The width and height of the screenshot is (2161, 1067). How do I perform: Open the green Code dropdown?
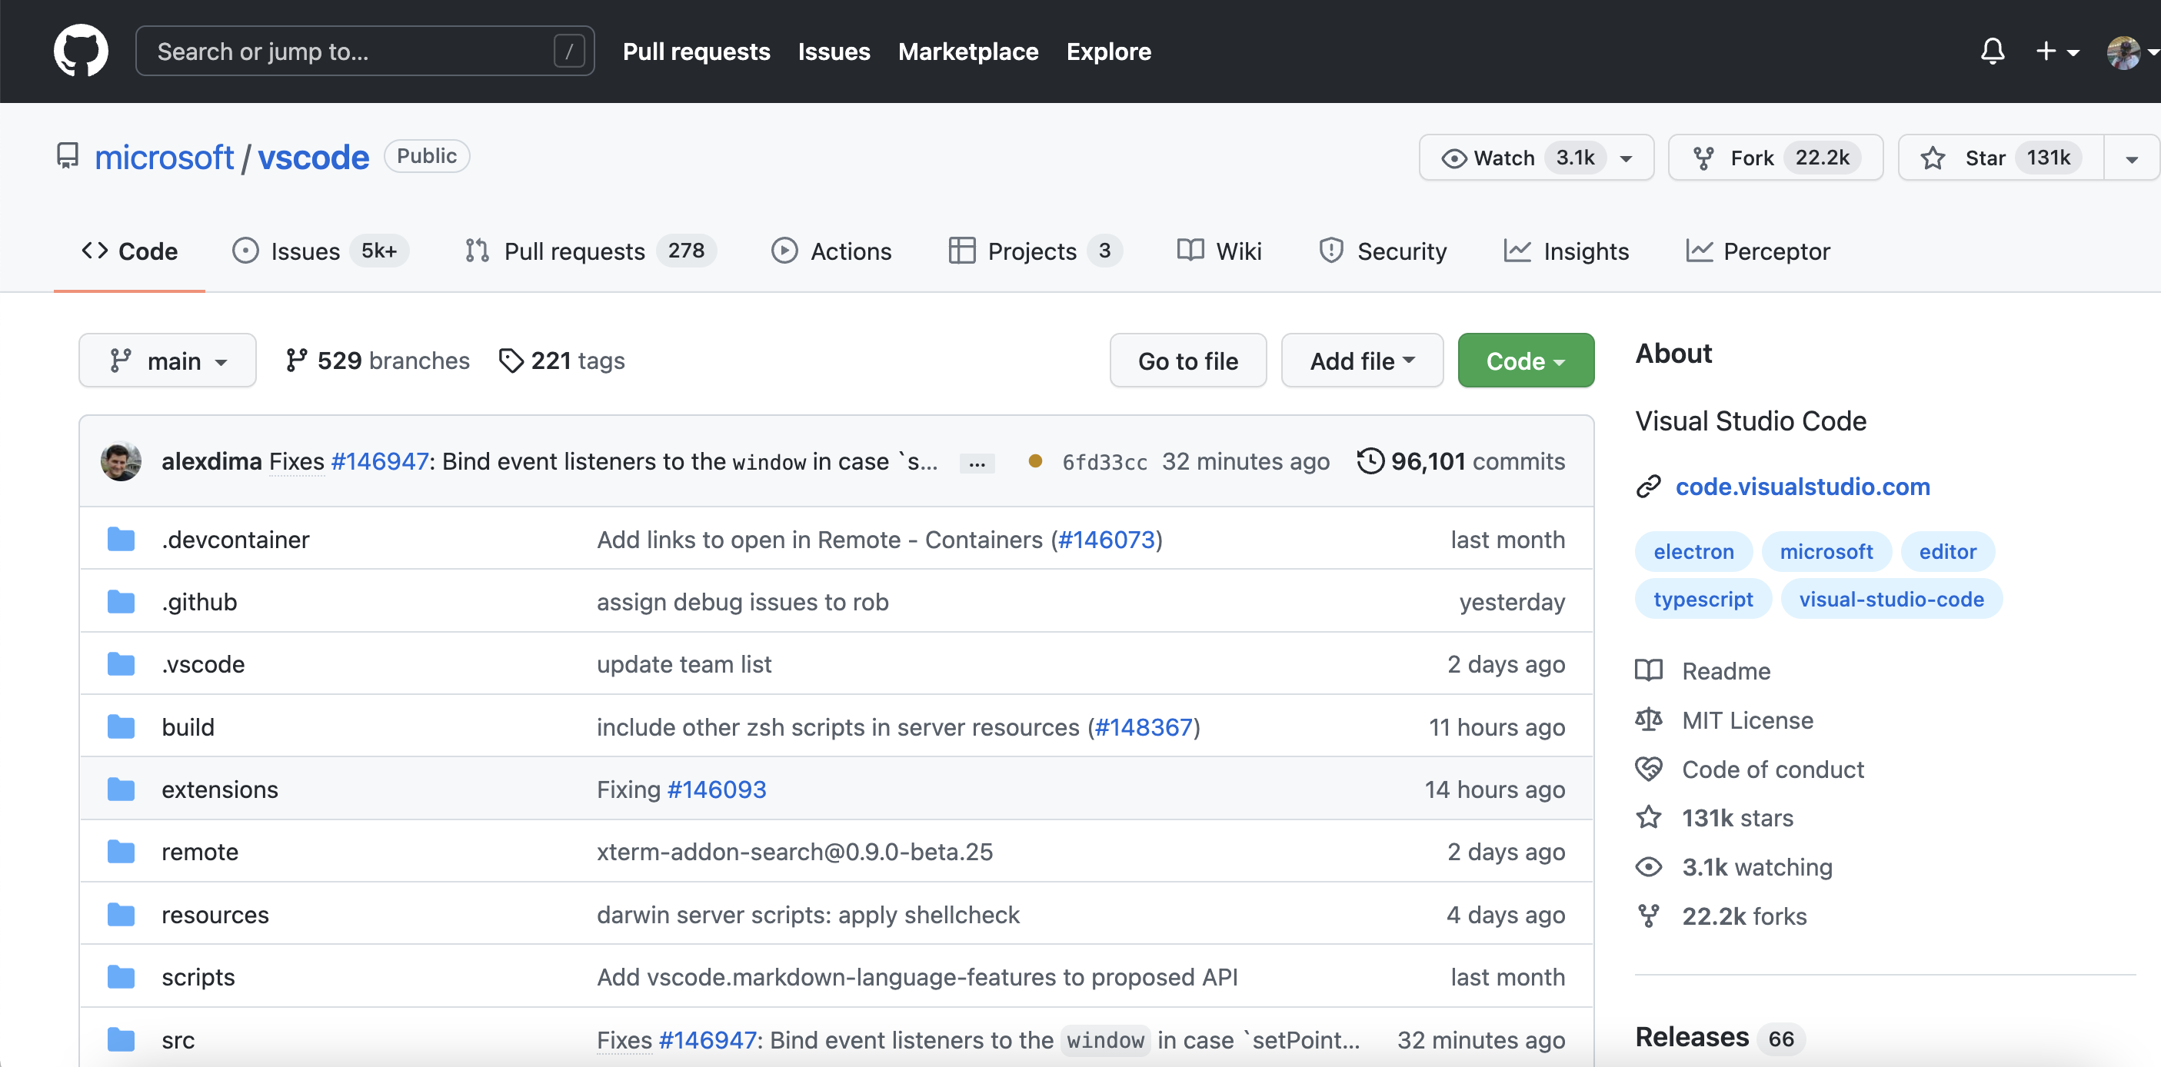[1524, 361]
